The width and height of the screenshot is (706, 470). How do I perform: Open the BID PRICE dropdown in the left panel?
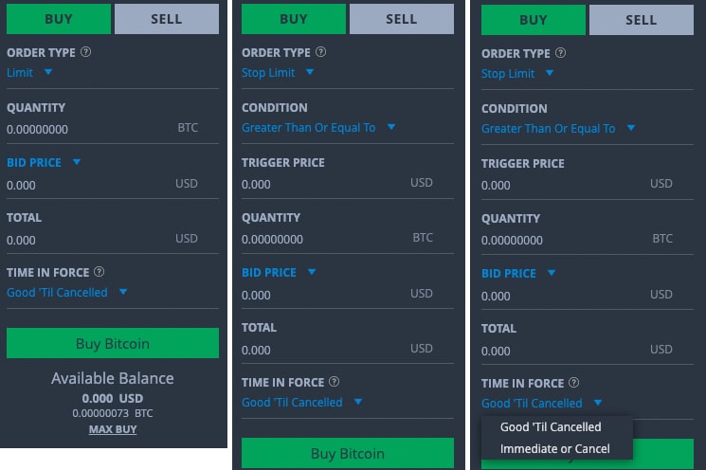(x=44, y=162)
